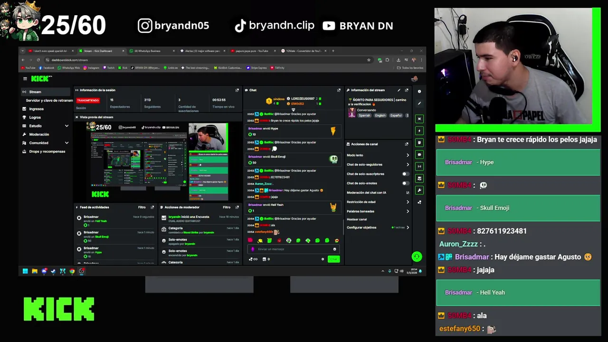Pop out the Acciones de canal panel

(x=407, y=144)
